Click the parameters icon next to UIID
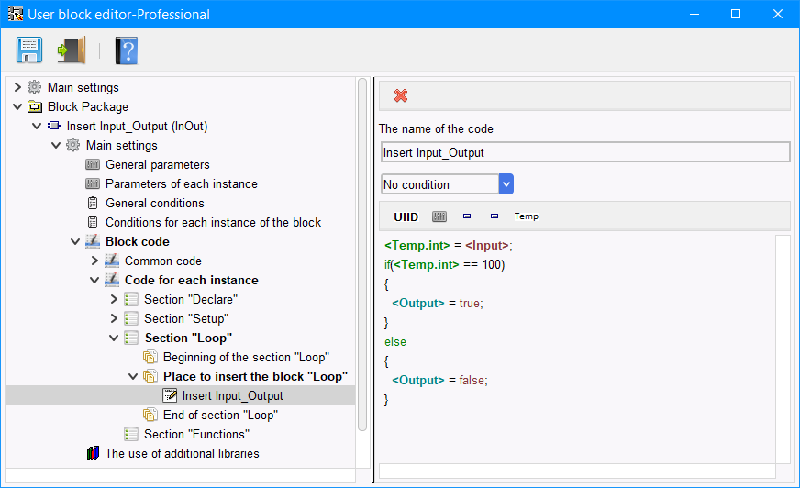Image resolution: width=800 pixels, height=488 pixels. pyautogui.click(x=439, y=216)
